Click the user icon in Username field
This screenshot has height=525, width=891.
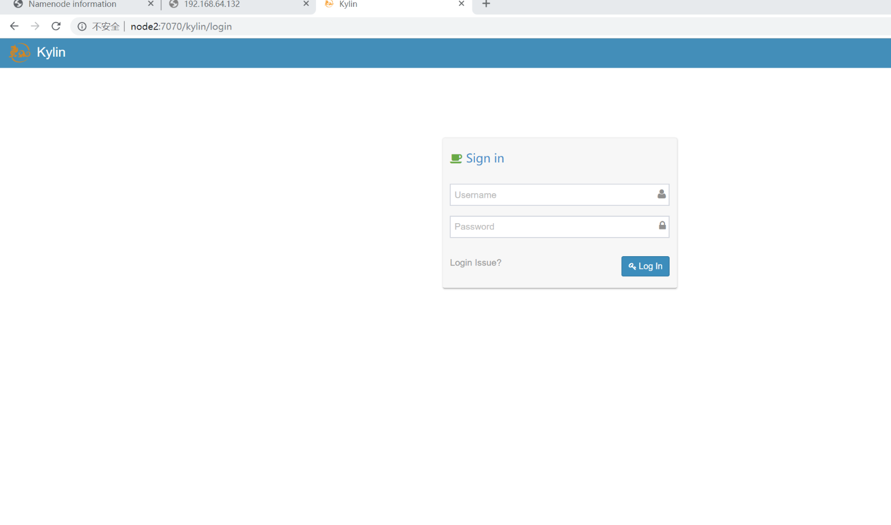click(662, 194)
